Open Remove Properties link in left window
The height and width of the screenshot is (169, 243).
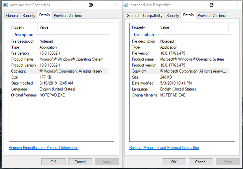(44, 148)
